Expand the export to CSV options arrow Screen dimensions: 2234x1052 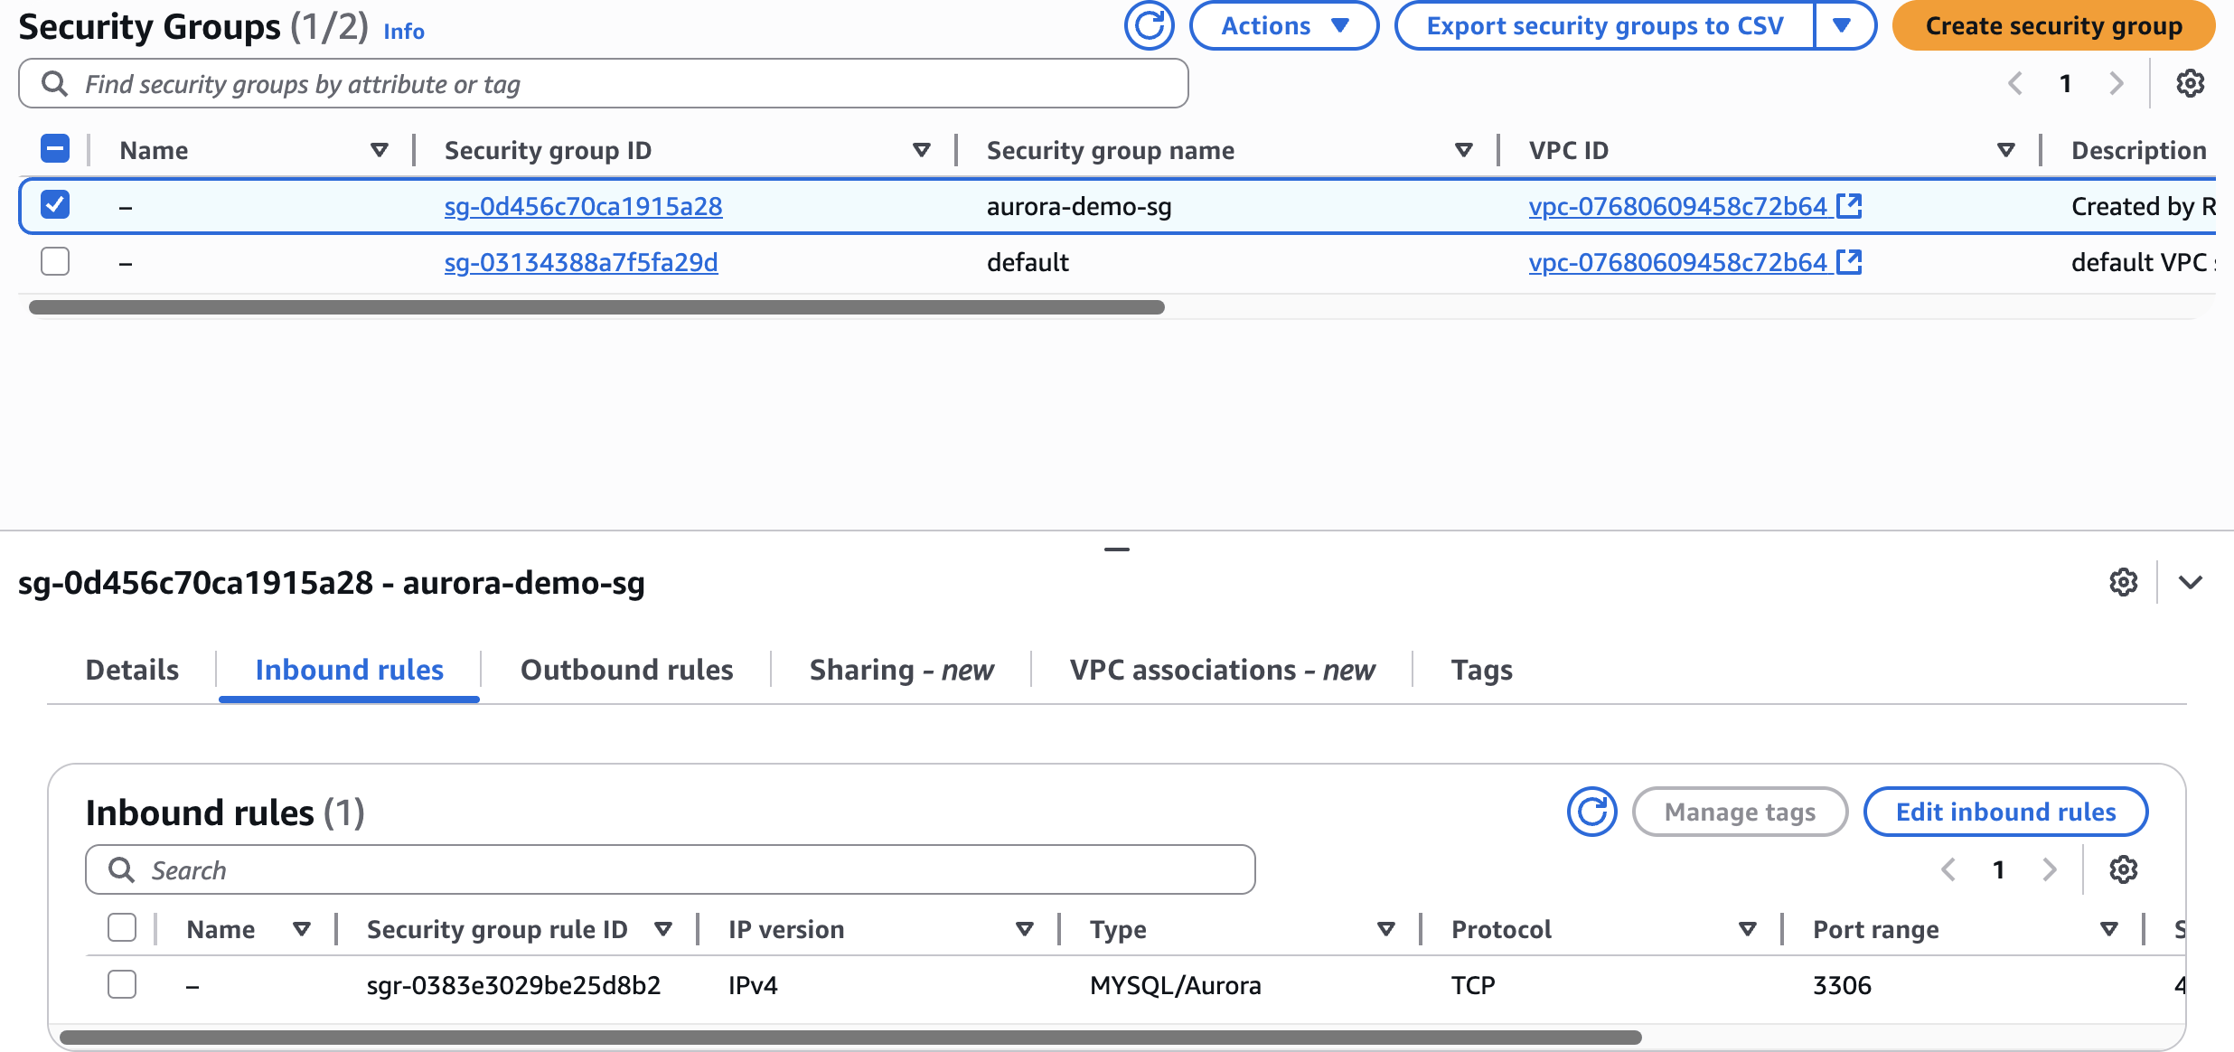point(1842,26)
